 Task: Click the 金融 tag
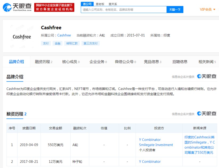point(57,43)
